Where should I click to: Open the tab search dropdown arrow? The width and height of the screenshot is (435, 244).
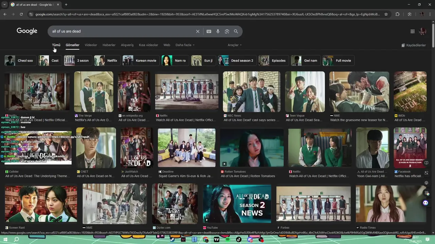[x=4, y=4]
